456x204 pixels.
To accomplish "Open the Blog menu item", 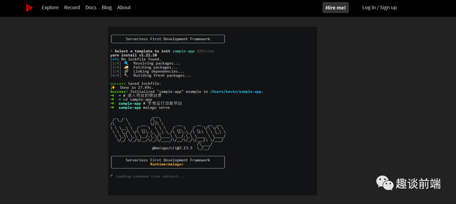I will click(107, 8).
